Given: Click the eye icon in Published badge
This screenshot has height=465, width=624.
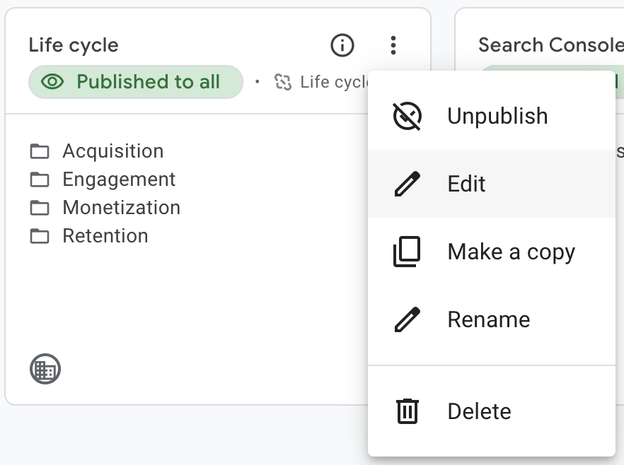Looking at the screenshot, I should [52, 82].
